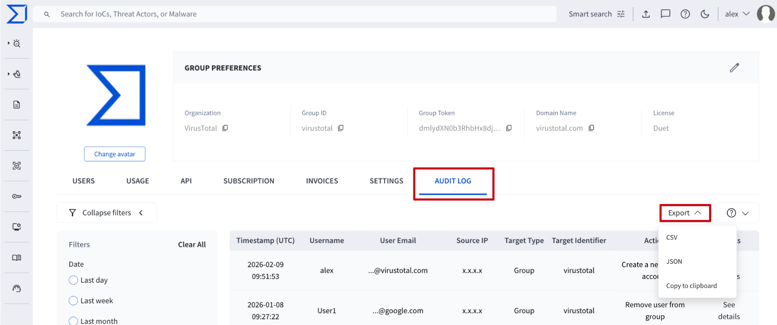This screenshot has height=325, width=777.
Task: Click the truncated Group Token value text
Action: (x=460, y=128)
